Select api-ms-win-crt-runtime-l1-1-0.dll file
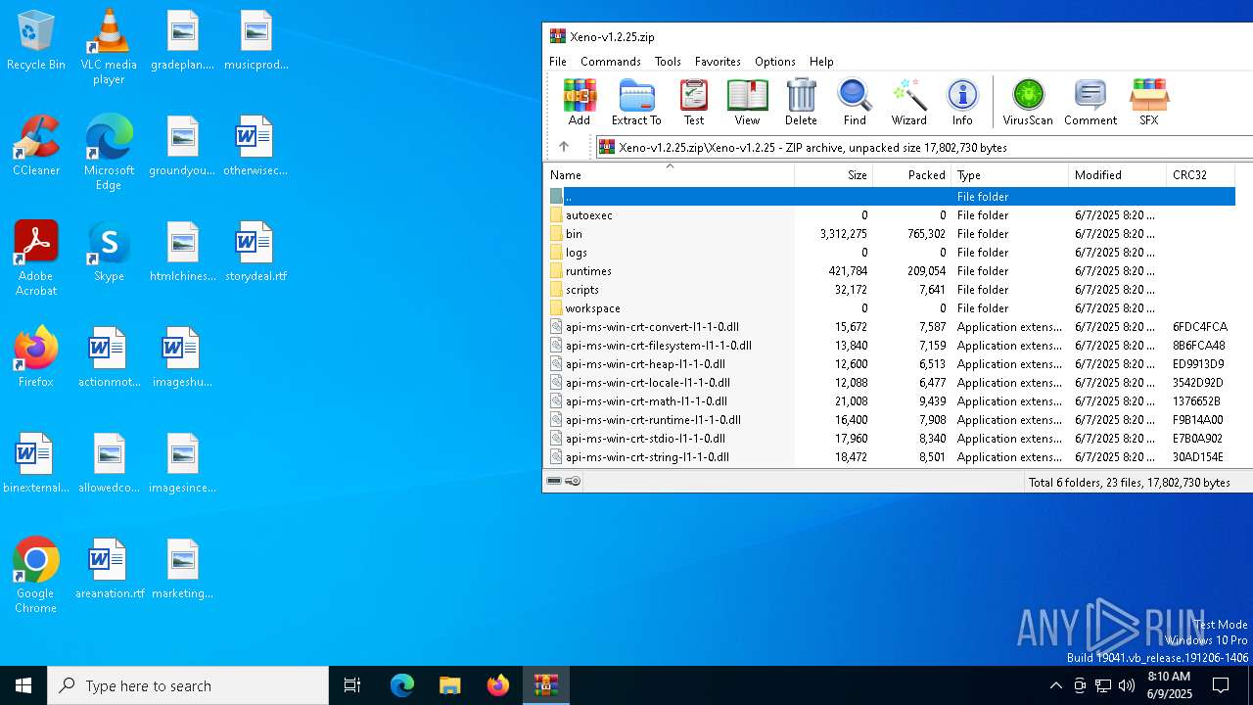This screenshot has height=705, width=1253. click(x=890, y=419)
